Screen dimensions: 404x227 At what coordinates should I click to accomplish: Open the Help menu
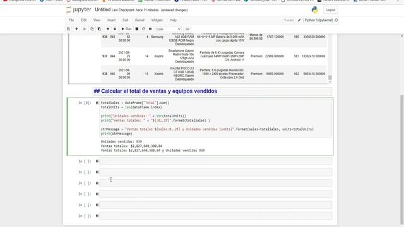coord(173,20)
